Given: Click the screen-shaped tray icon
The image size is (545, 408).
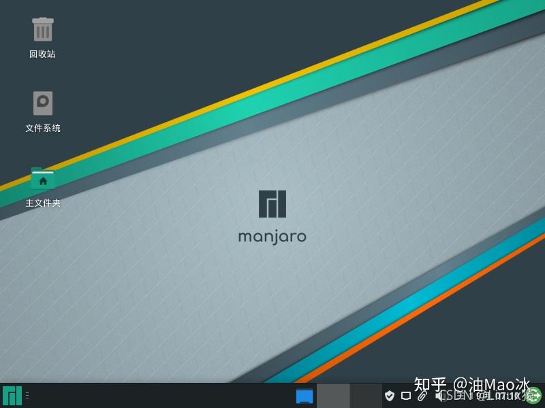Looking at the screenshot, I should pyautogui.click(x=405, y=396).
